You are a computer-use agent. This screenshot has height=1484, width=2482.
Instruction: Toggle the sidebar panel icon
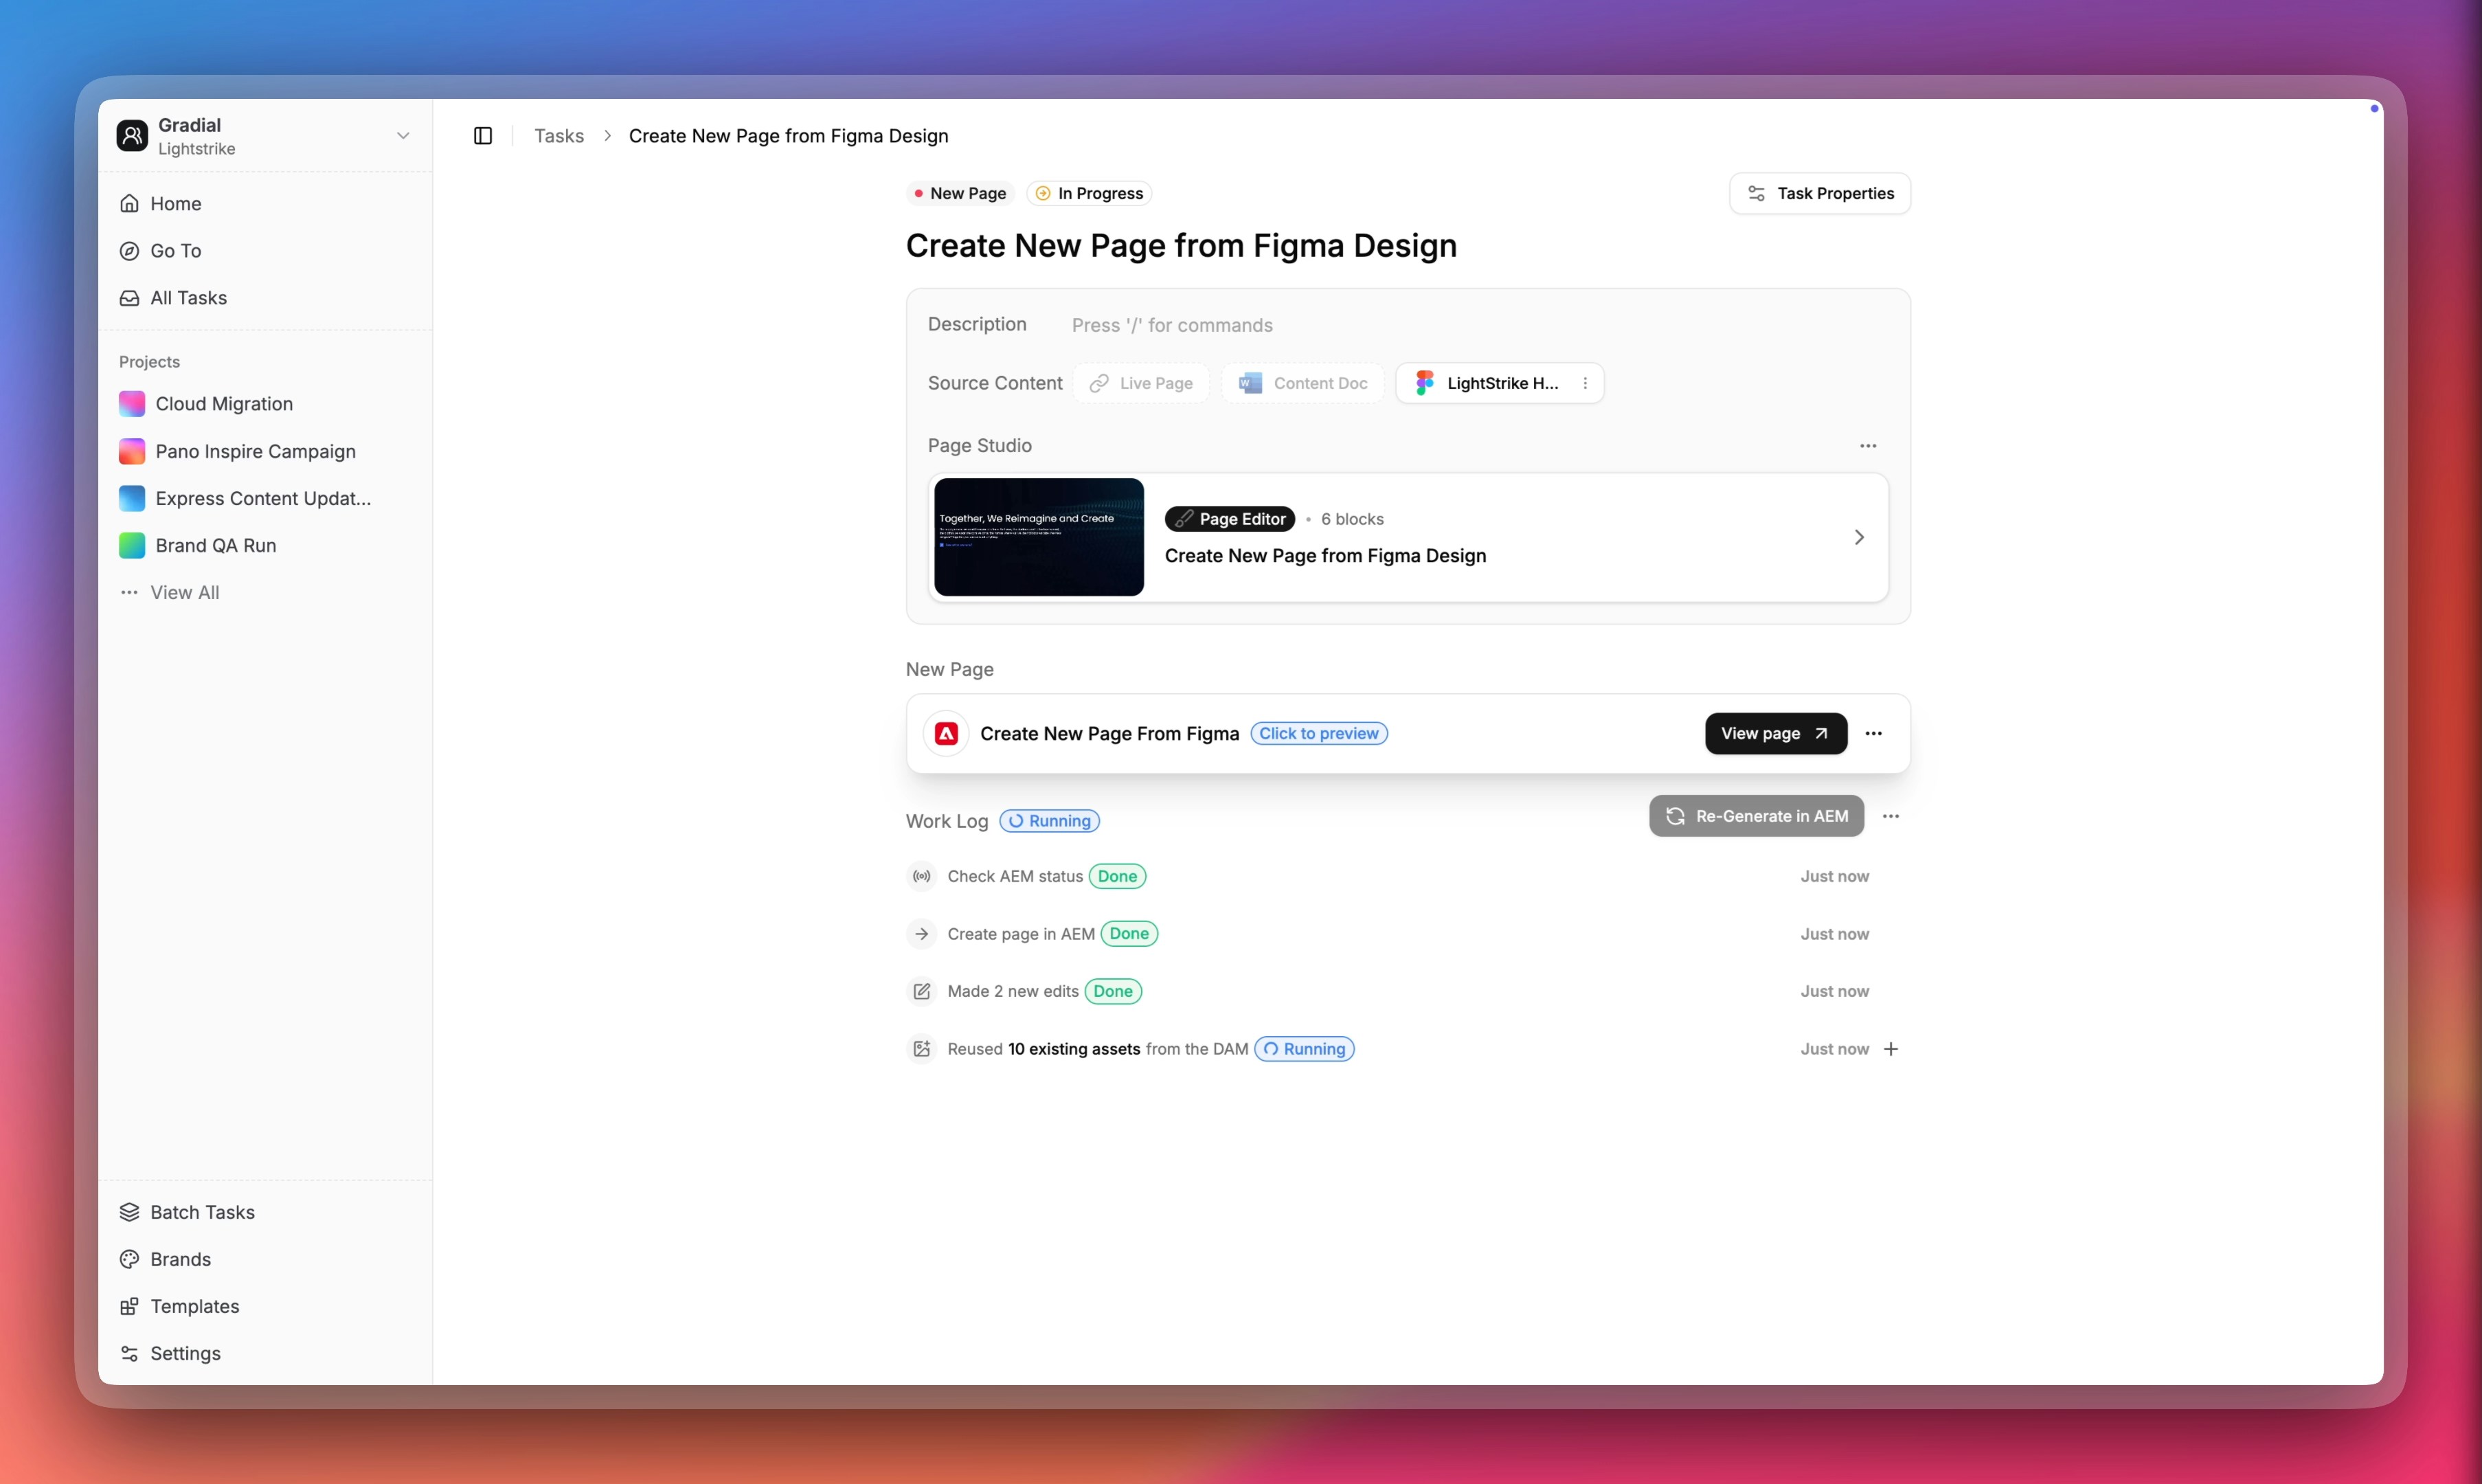coord(483,136)
